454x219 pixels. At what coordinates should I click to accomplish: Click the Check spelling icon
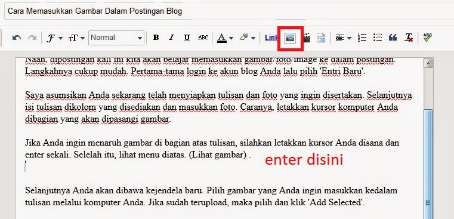click(427, 37)
